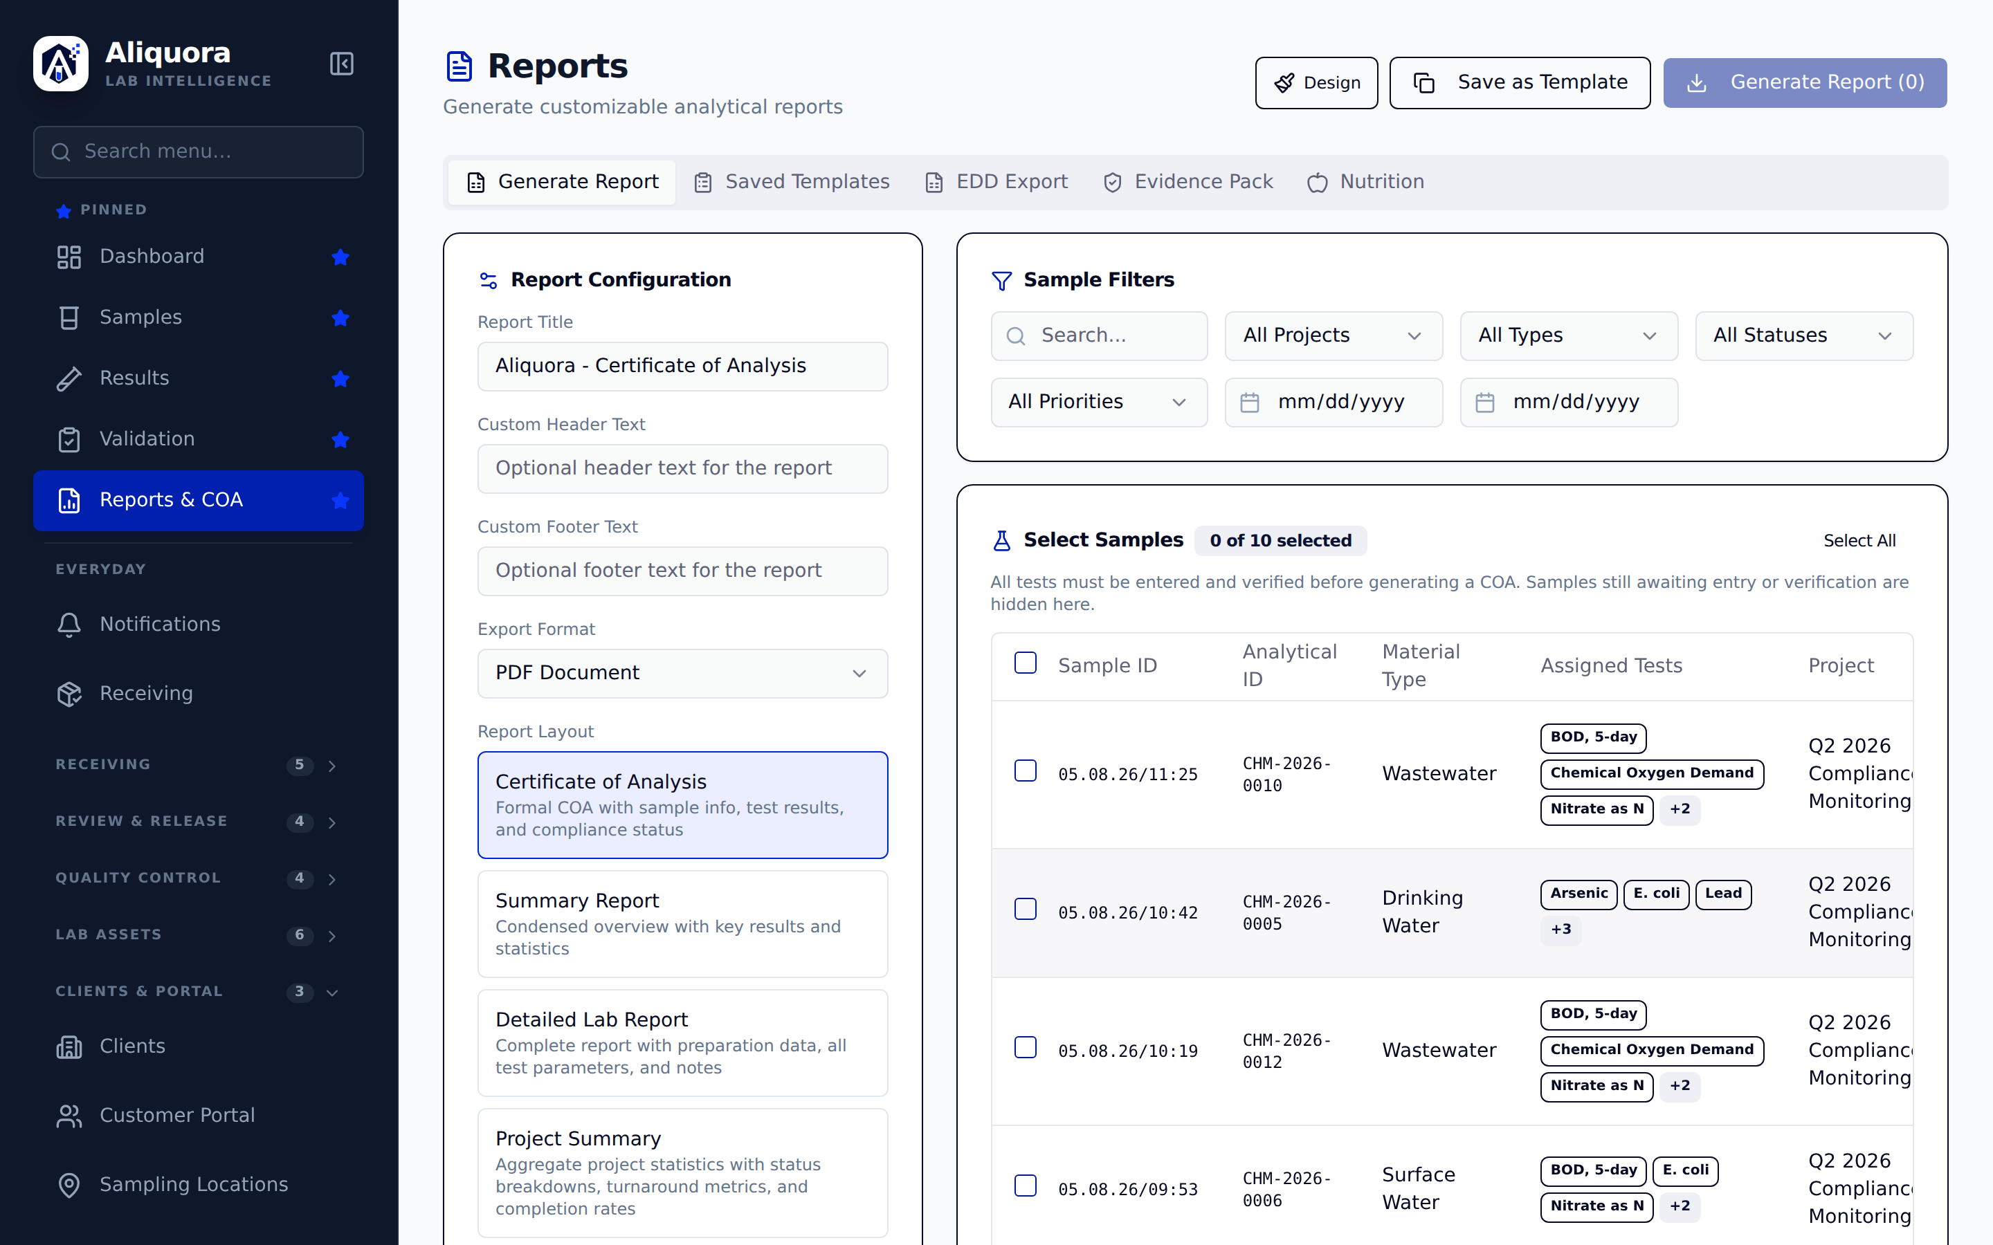
Task: Unpin Samples using its star icon
Action: pos(340,318)
